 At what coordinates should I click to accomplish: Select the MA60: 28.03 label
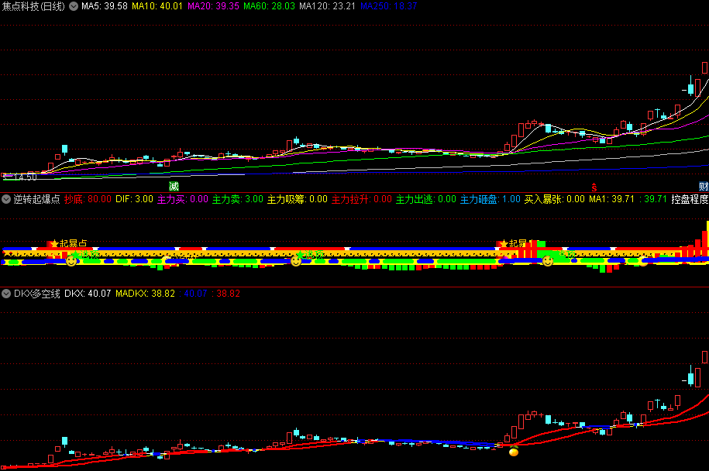pos(269,6)
